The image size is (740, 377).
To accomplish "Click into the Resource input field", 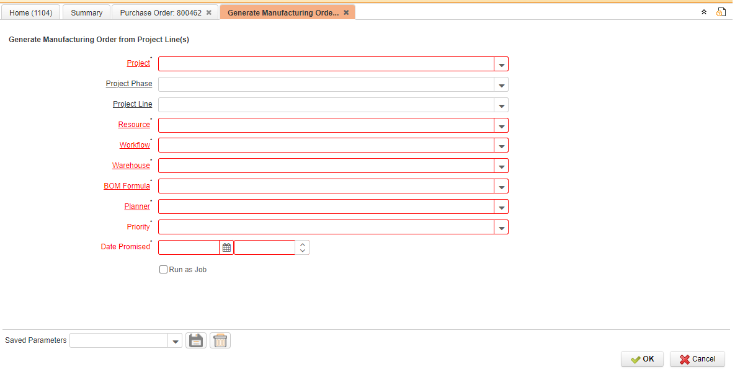I will (326, 125).
